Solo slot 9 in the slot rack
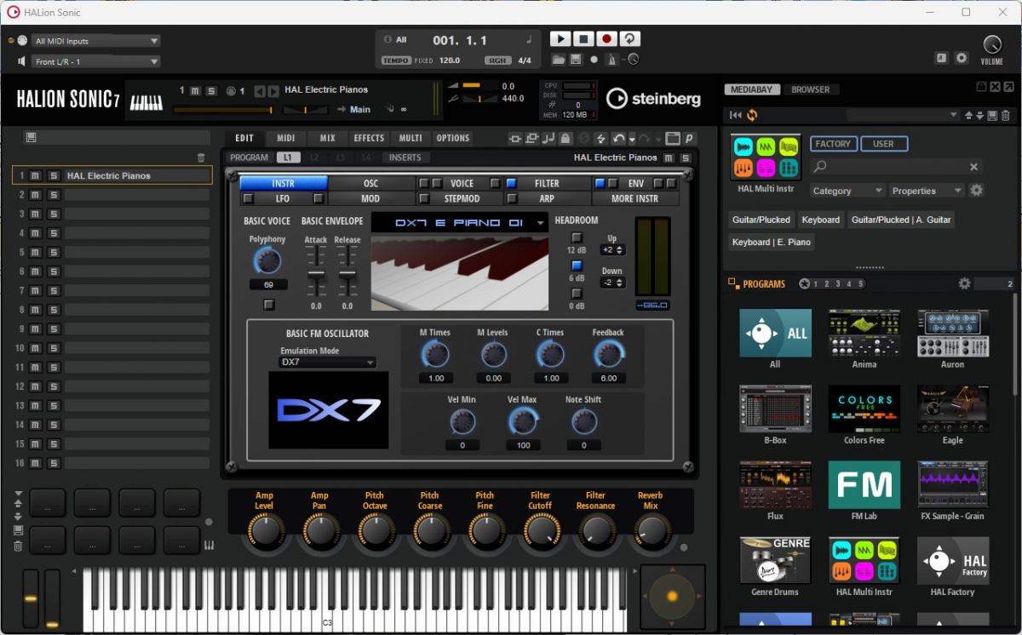The width and height of the screenshot is (1022, 635). click(x=53, y=329)
